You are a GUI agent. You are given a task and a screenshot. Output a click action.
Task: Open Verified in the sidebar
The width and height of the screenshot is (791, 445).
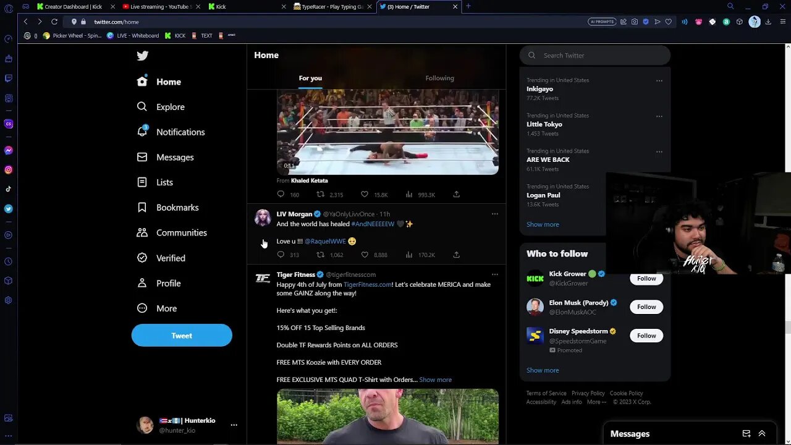(161, 258)
